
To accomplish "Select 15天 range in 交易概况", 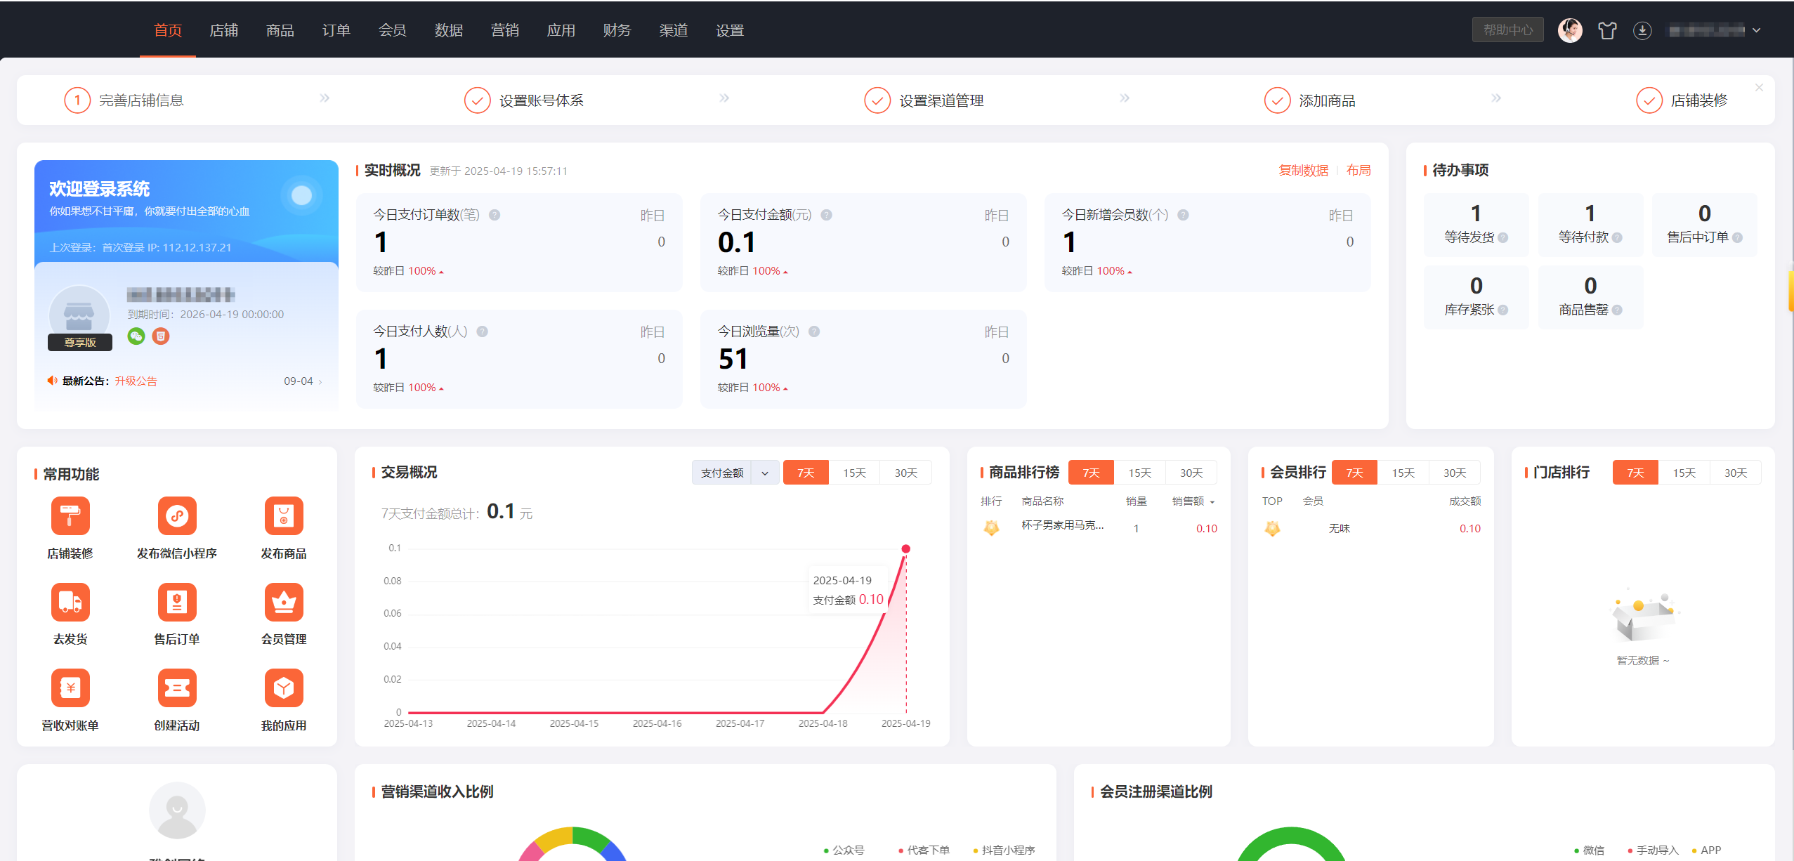I will (854, 473).
